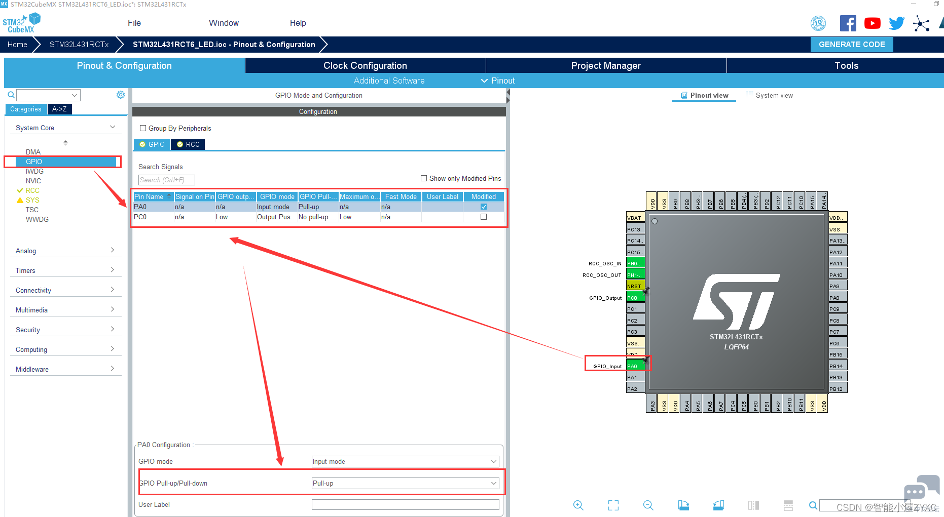944x517 pixels.
Task: Click the VBAT pin on chip
Action: (x=636, y=218)
